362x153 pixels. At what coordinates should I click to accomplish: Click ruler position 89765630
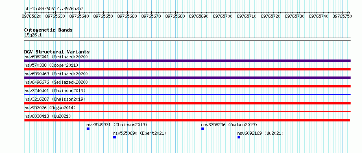click(55, 16)
